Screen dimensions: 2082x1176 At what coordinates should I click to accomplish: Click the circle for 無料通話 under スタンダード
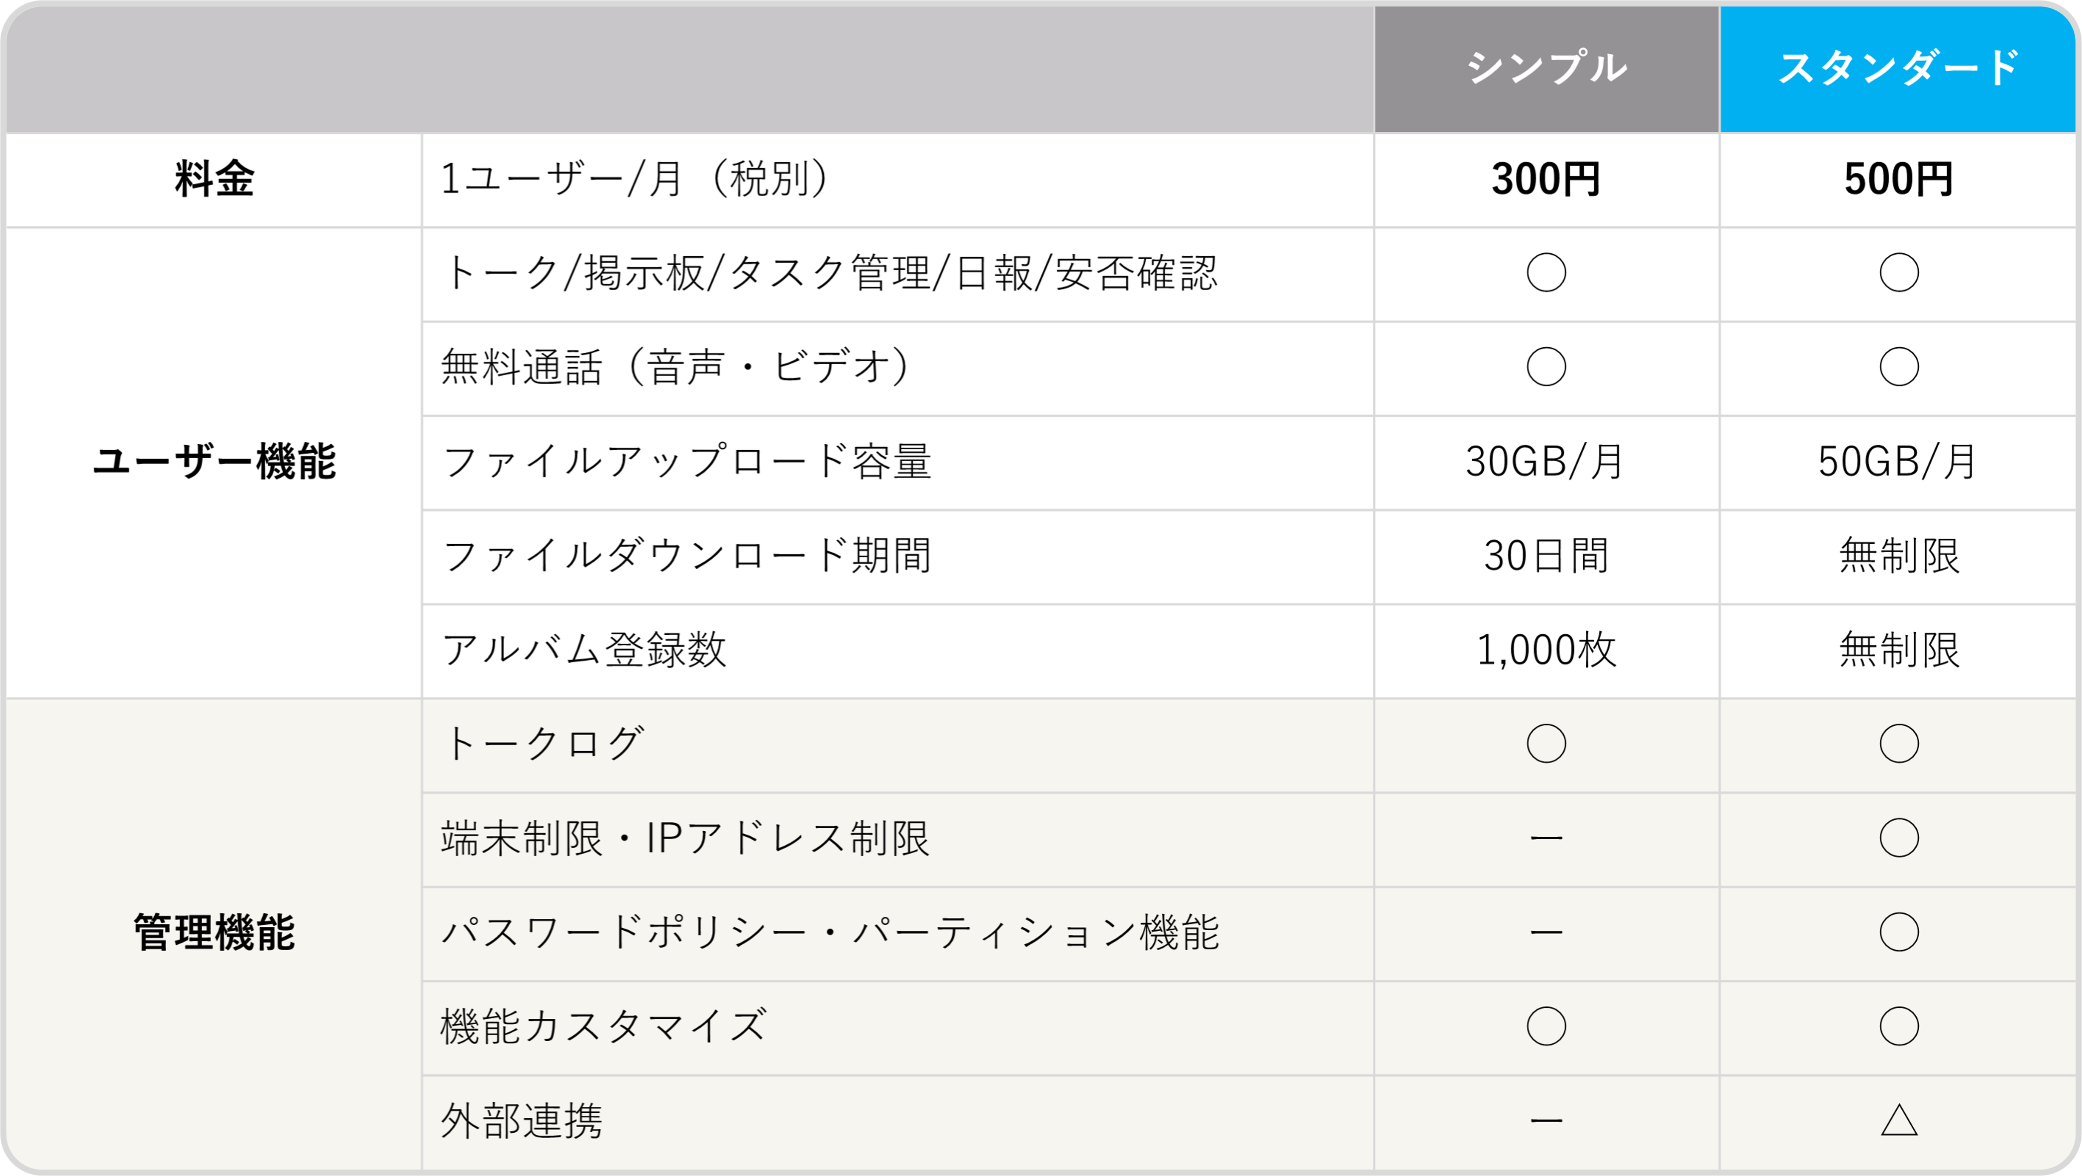point(1898,367)
